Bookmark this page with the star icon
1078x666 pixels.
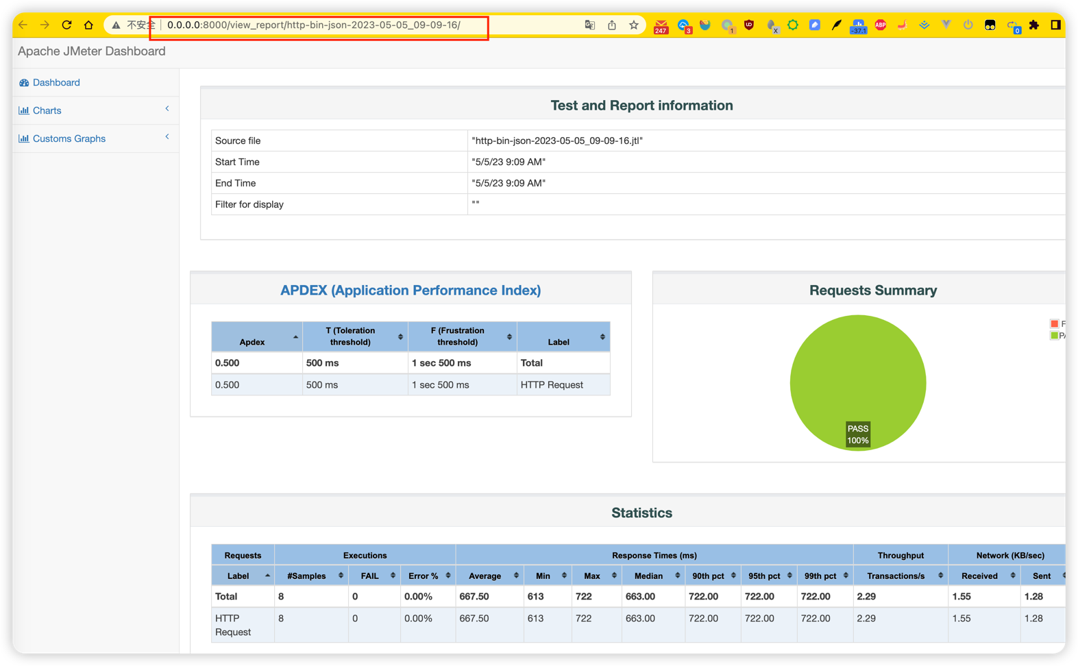pyautogui.click(x=634, y=25)
